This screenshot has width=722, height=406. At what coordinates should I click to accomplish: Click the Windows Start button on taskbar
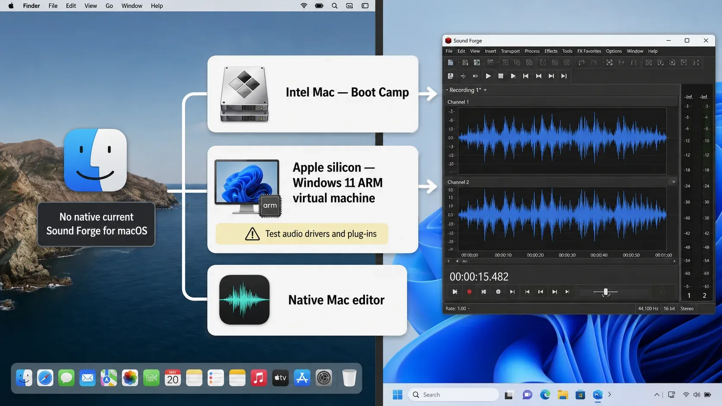tap(397, 395)
